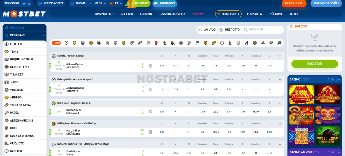The width and height of the screenshot is (345, 156).
Task: Switch event list to DESPORTO mode
Action: [x=230, y=30]
